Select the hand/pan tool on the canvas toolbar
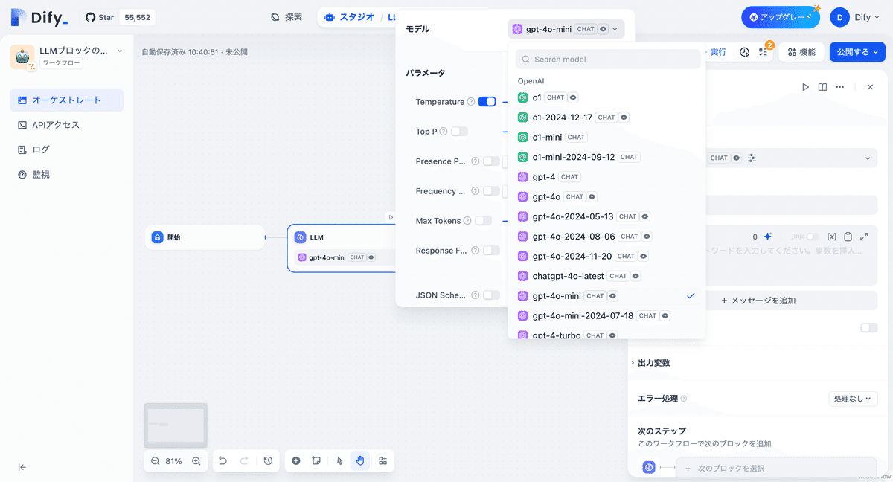The image size is (893, 482). pos(360,460)
